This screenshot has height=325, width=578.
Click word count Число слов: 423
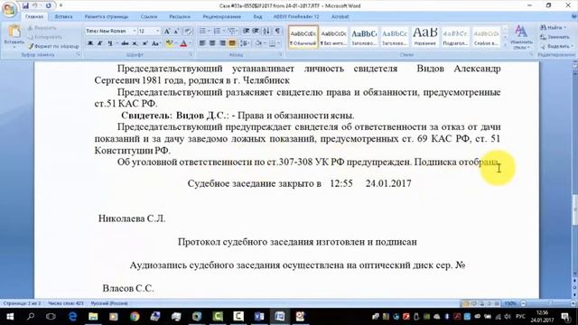66,303
